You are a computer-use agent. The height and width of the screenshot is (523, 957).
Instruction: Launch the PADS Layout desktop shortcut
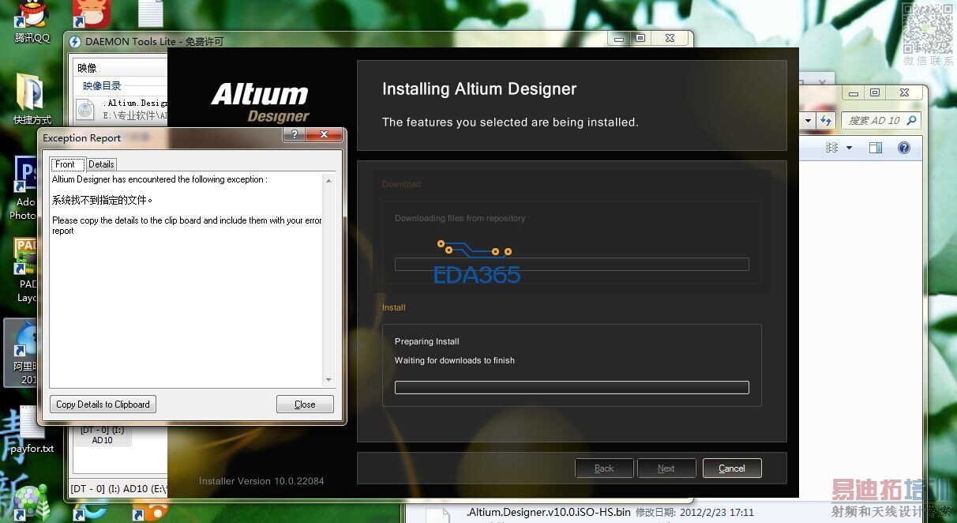click(26, 271)
